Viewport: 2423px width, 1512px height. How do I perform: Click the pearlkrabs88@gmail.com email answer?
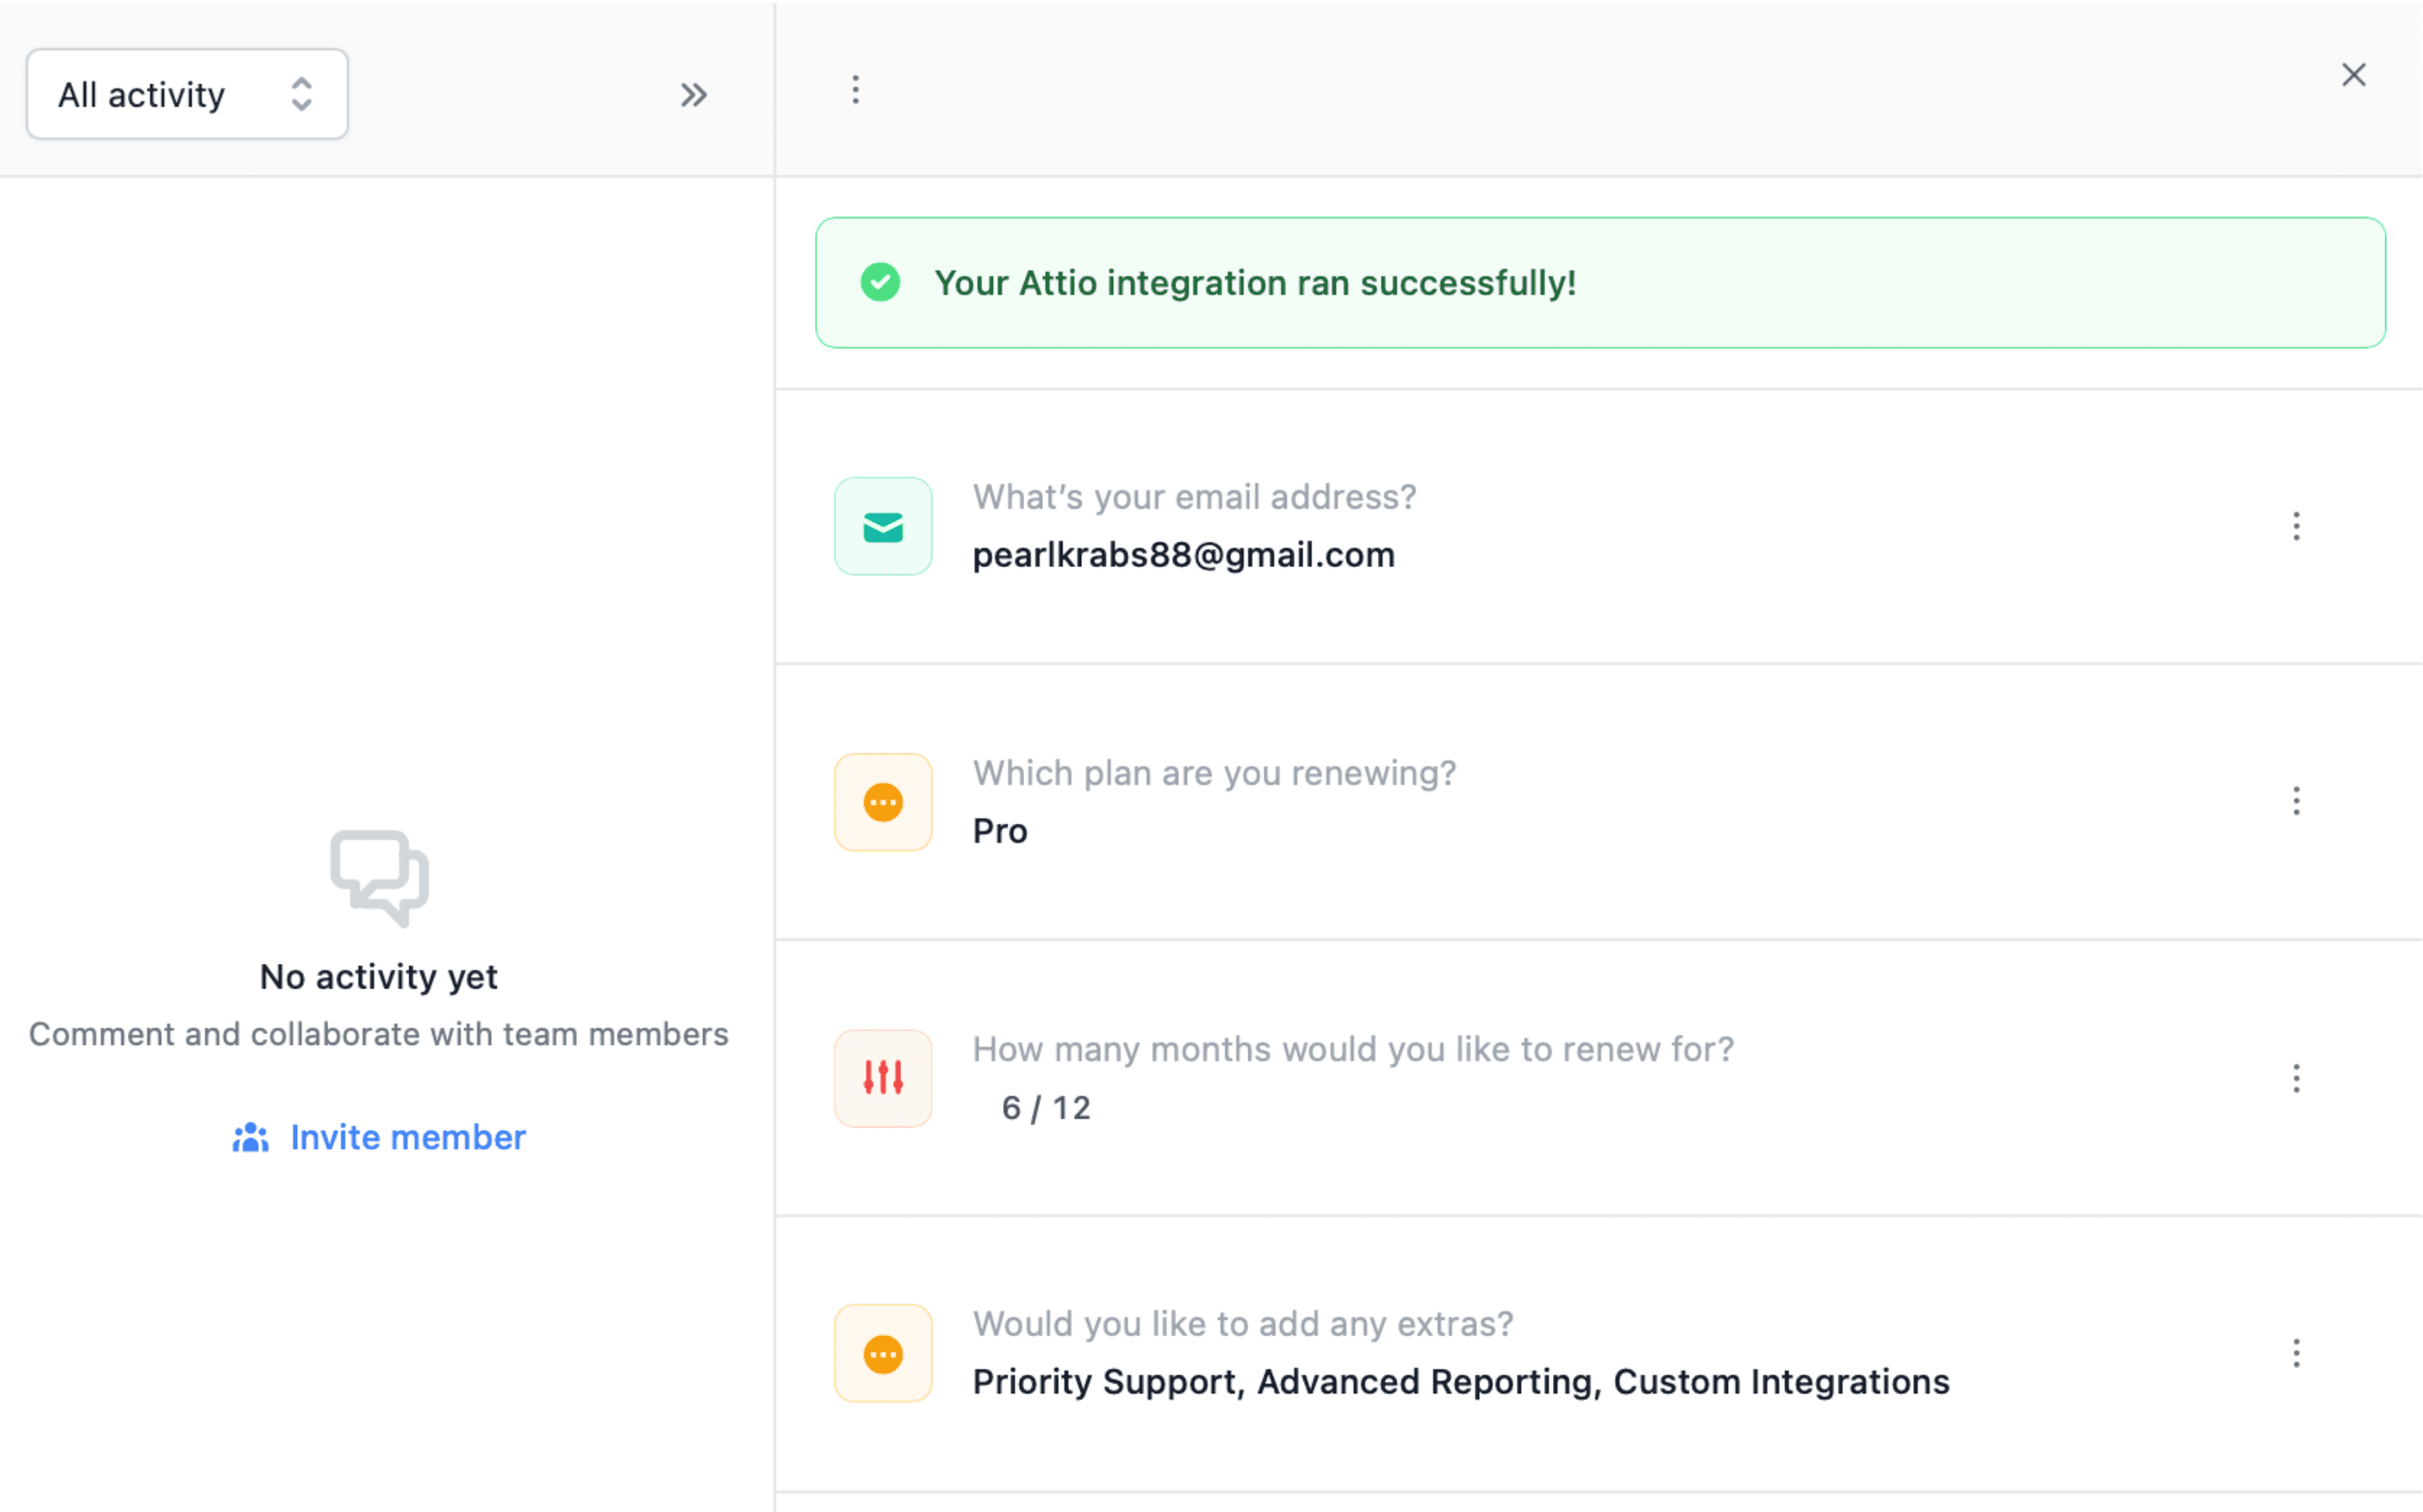(1183, 555)
